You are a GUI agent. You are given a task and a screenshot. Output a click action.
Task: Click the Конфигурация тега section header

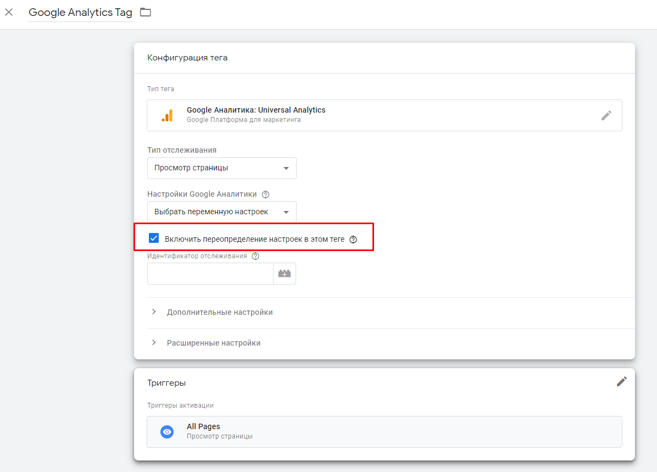187,58
